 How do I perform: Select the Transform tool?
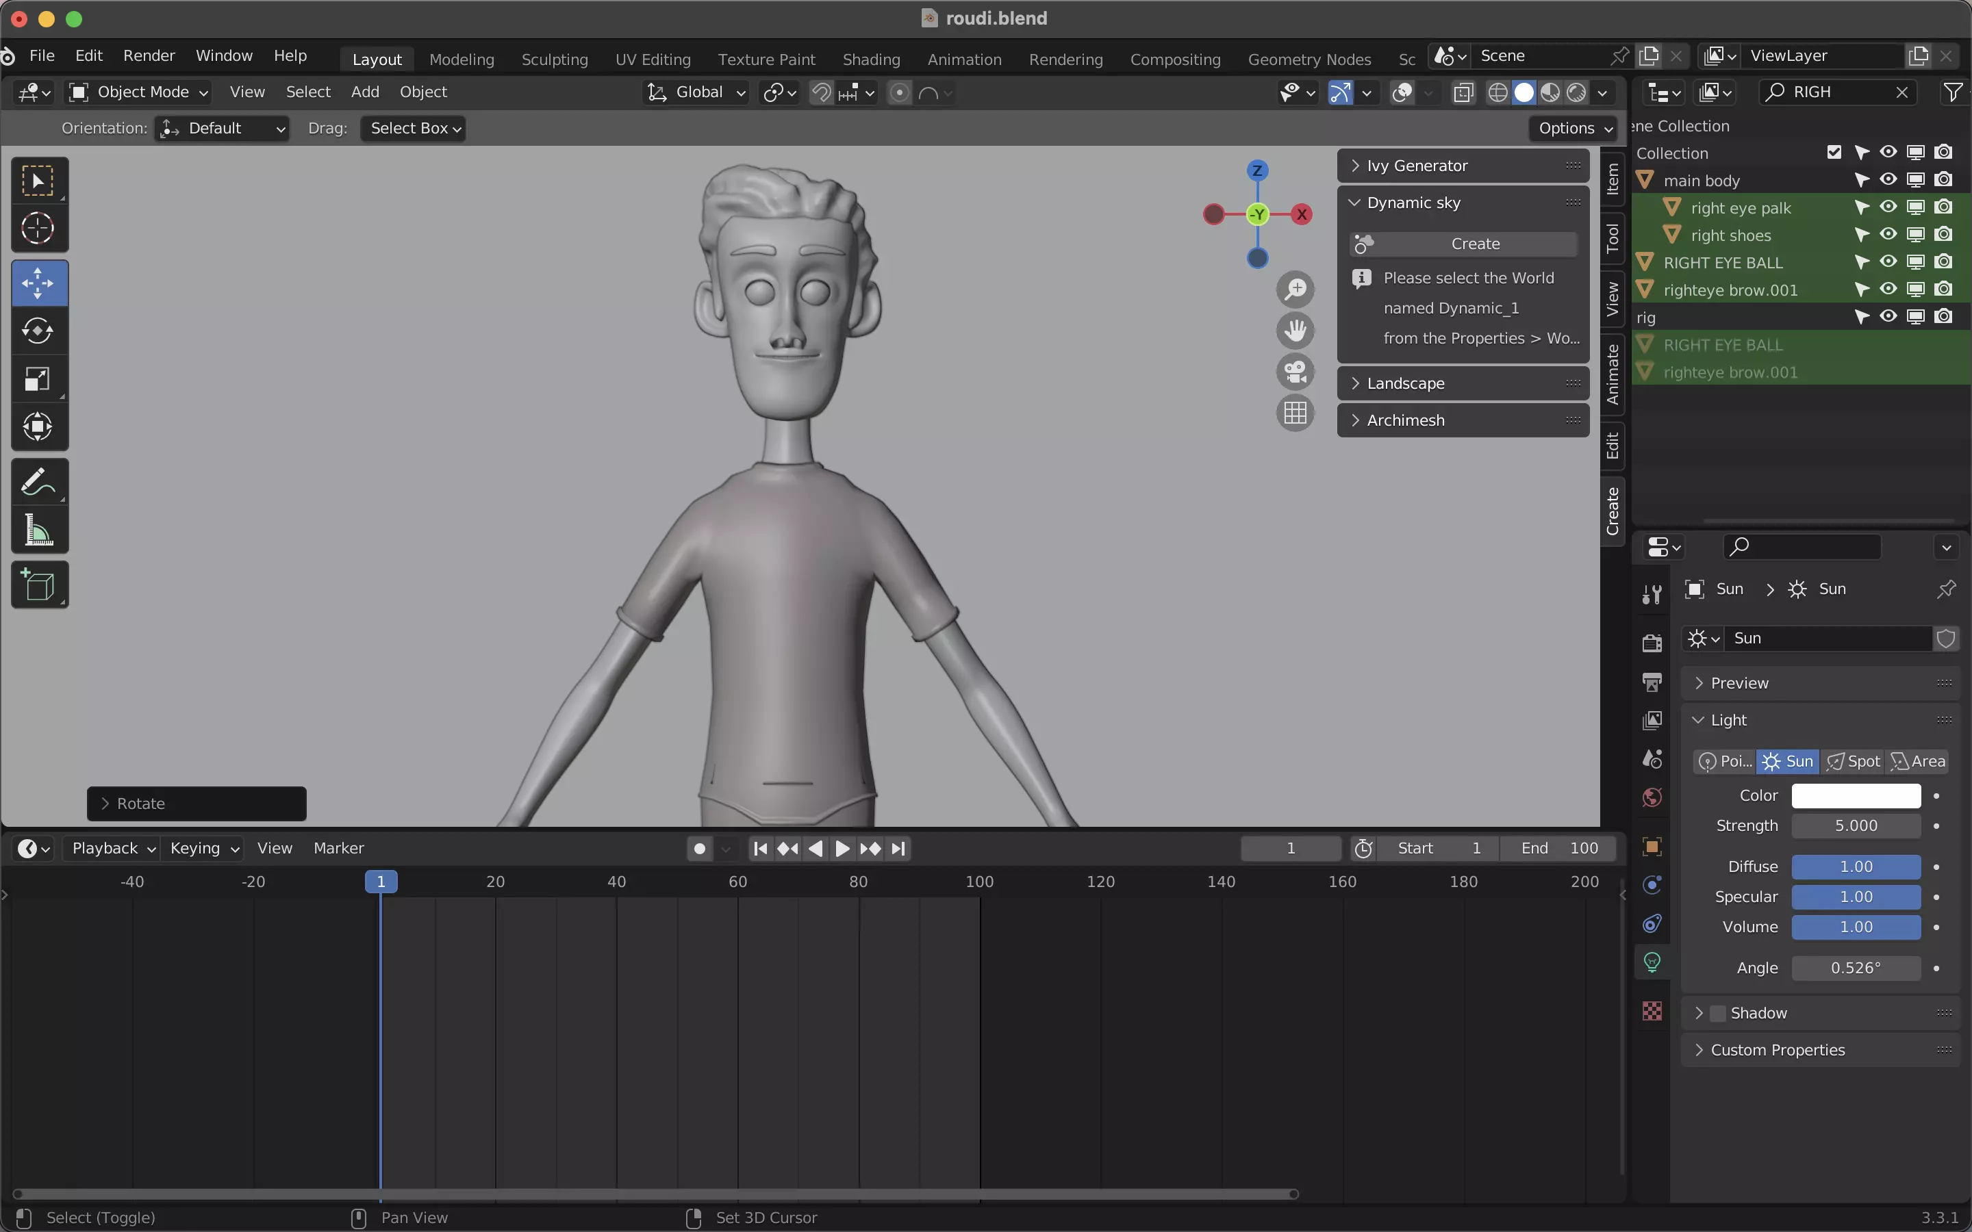point(38,426)
